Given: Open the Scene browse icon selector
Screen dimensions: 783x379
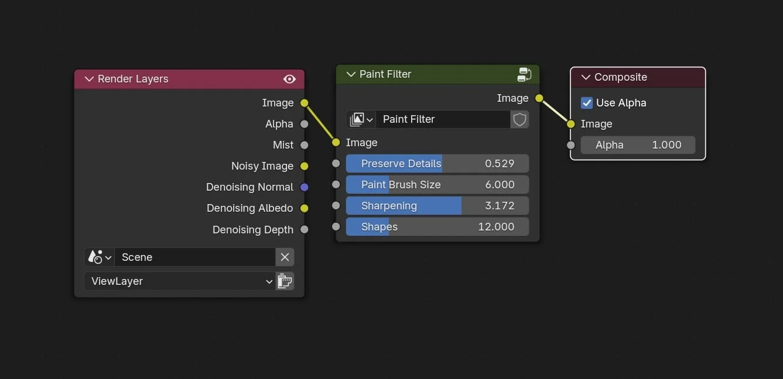Looking at the screenshot, I should pos(99,257).
